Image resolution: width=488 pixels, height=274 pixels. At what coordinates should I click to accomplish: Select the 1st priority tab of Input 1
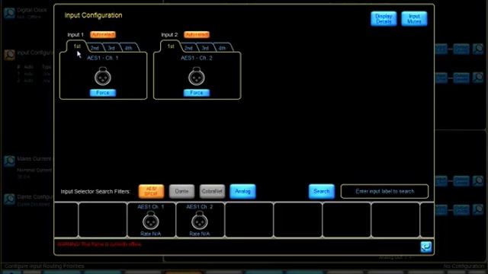pos(77,46)
